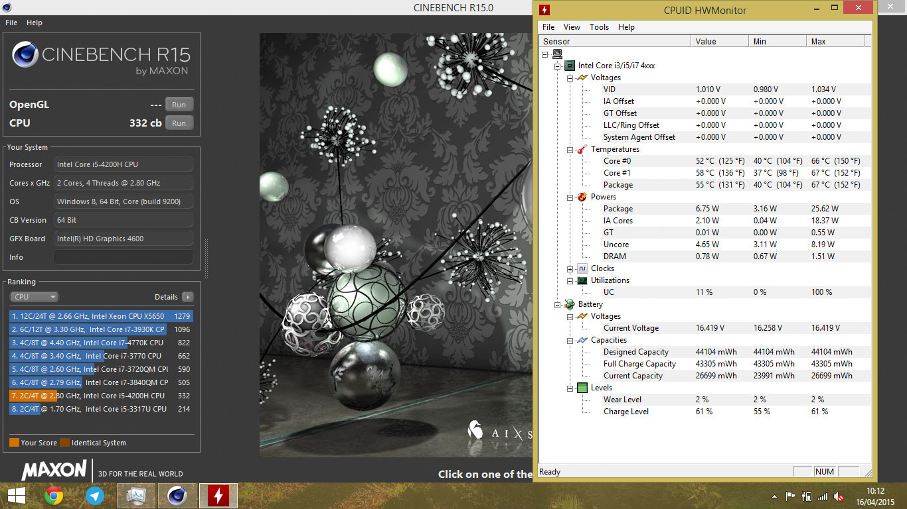Open the Cinebench File menu

pyautogui.click(x=11, y=23)
